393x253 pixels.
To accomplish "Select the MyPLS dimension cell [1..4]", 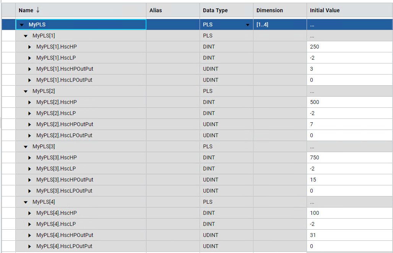I will tap(279, 25).
